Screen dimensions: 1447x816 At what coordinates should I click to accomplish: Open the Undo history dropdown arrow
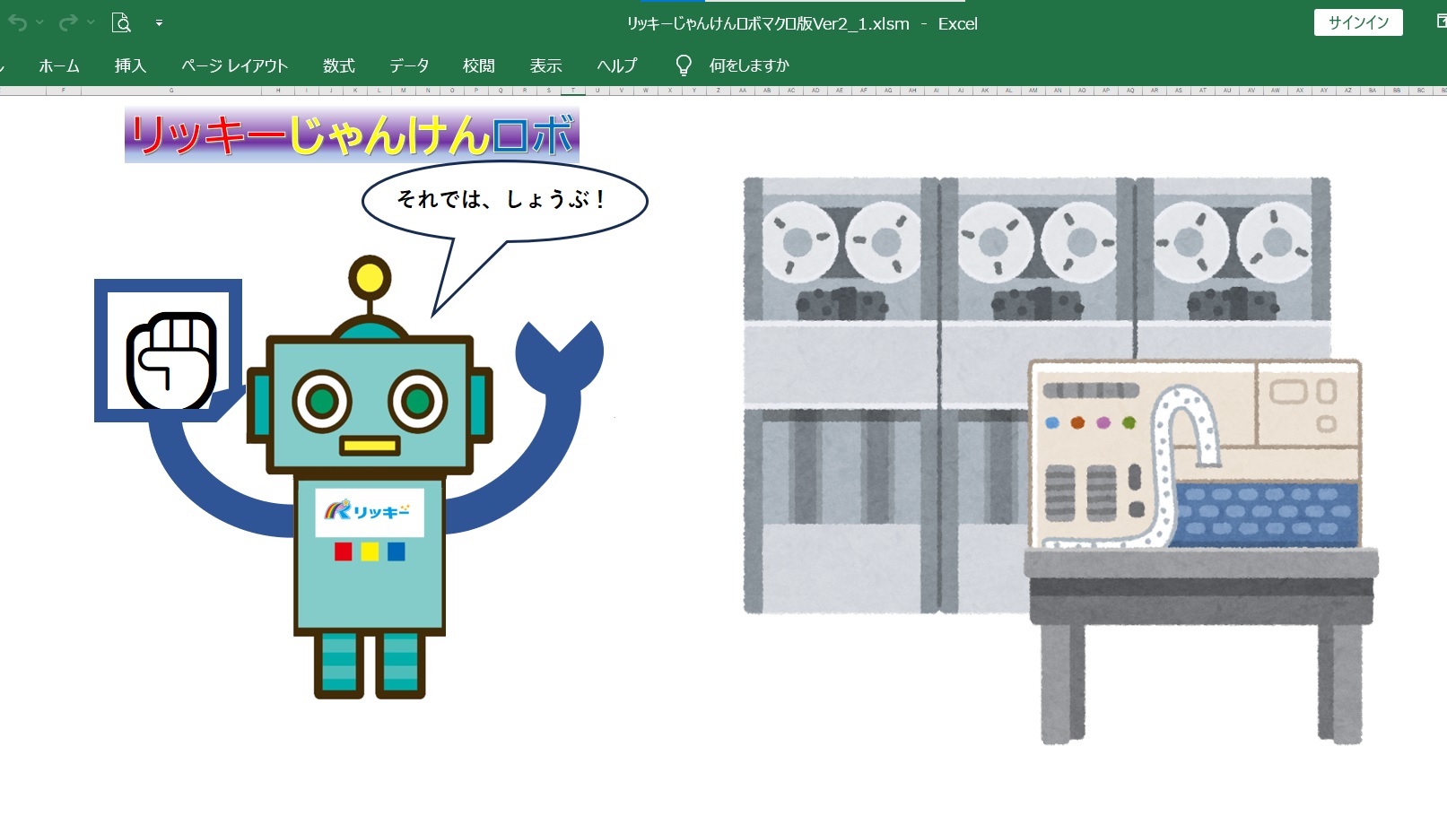click(x=39, y=22)
